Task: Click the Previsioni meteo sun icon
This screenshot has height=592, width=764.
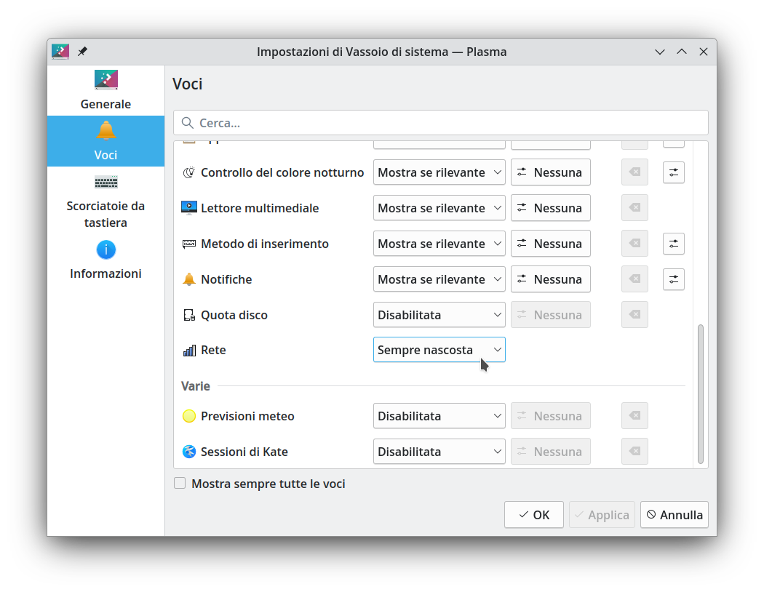Action: [x=189, y=416]
